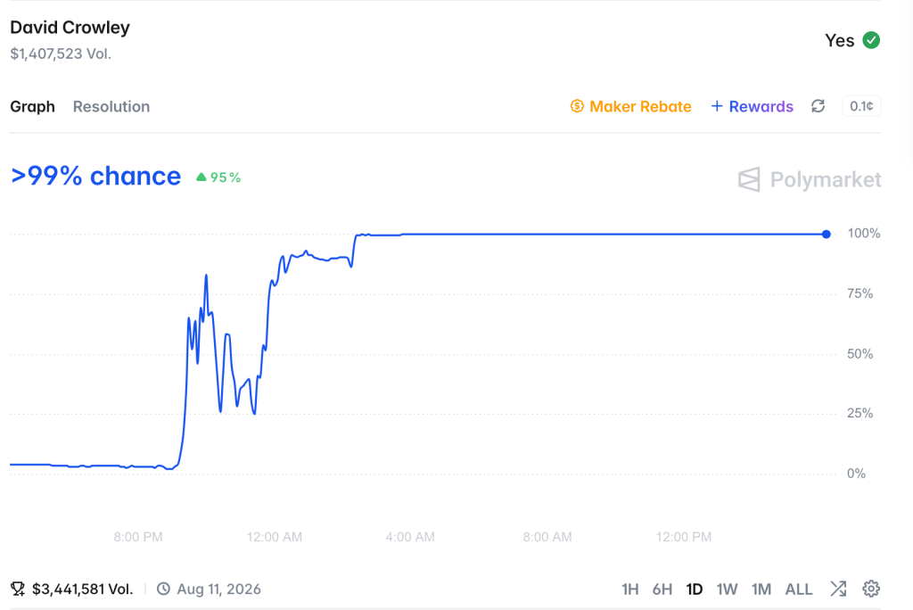Viewport: 913px width, 610px height.
Task: Click the plus icon beside Rewards
Action: point(717,106)
